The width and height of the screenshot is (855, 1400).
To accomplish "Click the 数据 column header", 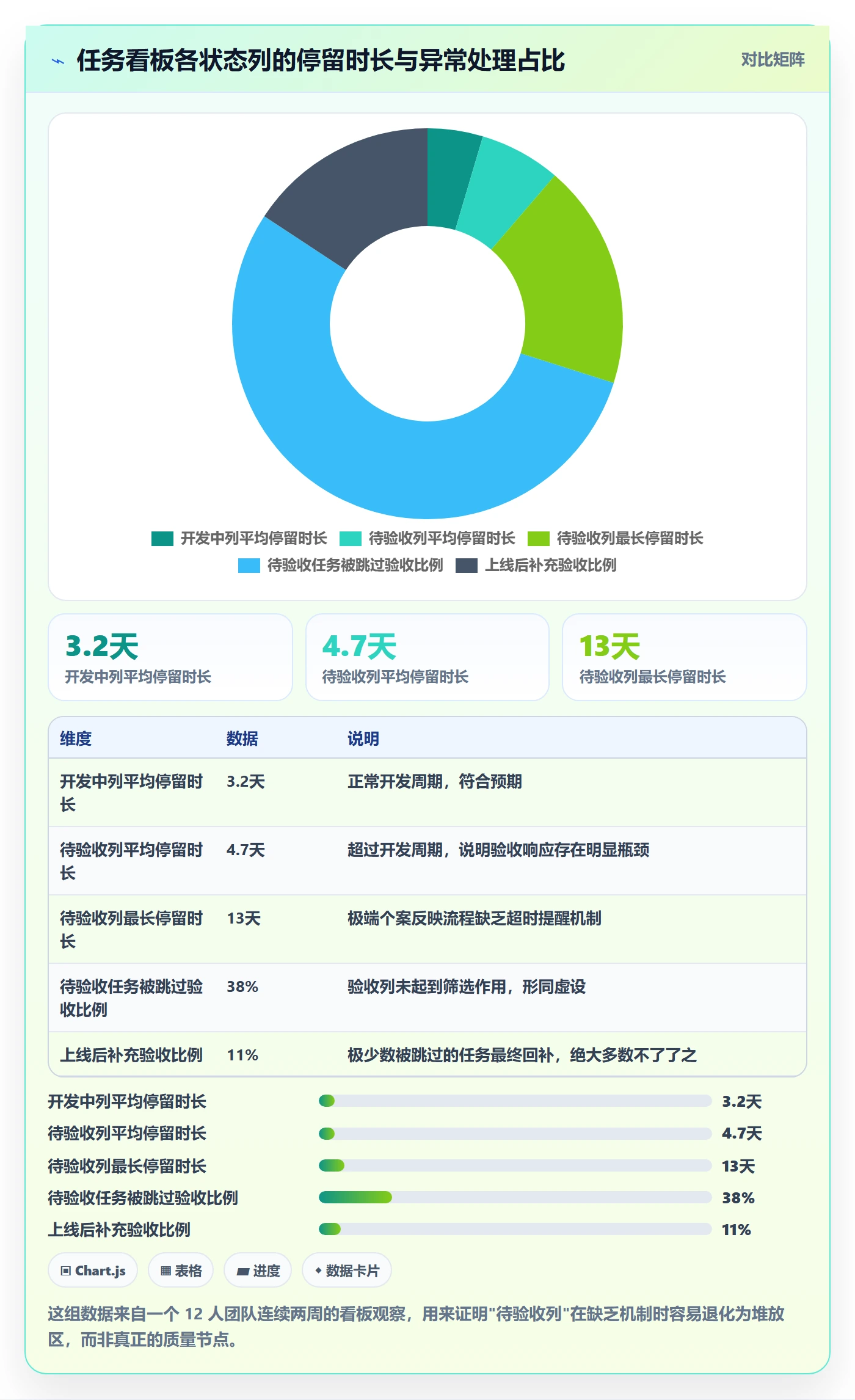I will point(242,738).
